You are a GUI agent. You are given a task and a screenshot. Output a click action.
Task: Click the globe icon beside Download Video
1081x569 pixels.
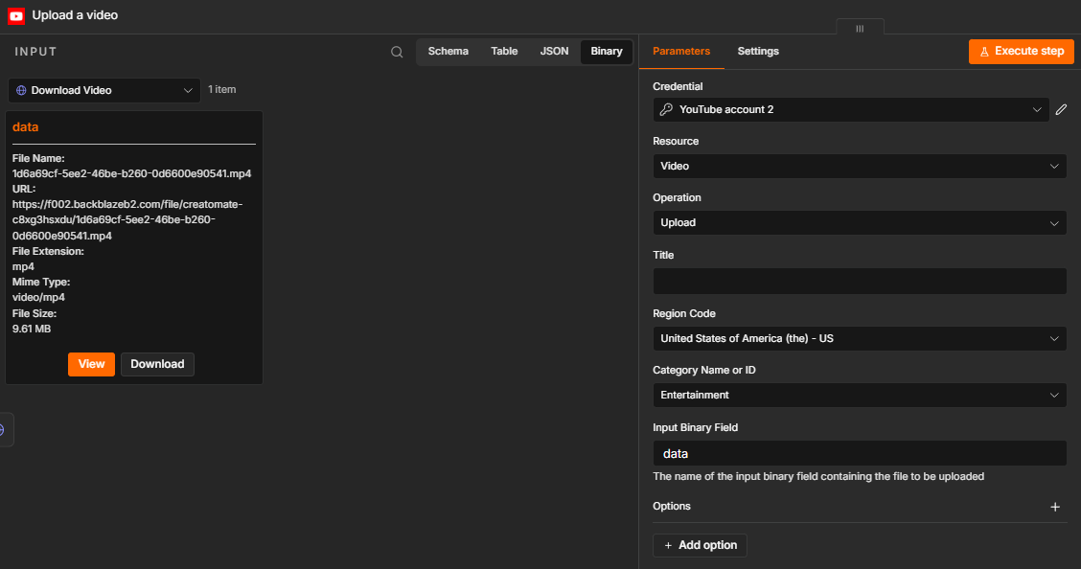(21, 90)
